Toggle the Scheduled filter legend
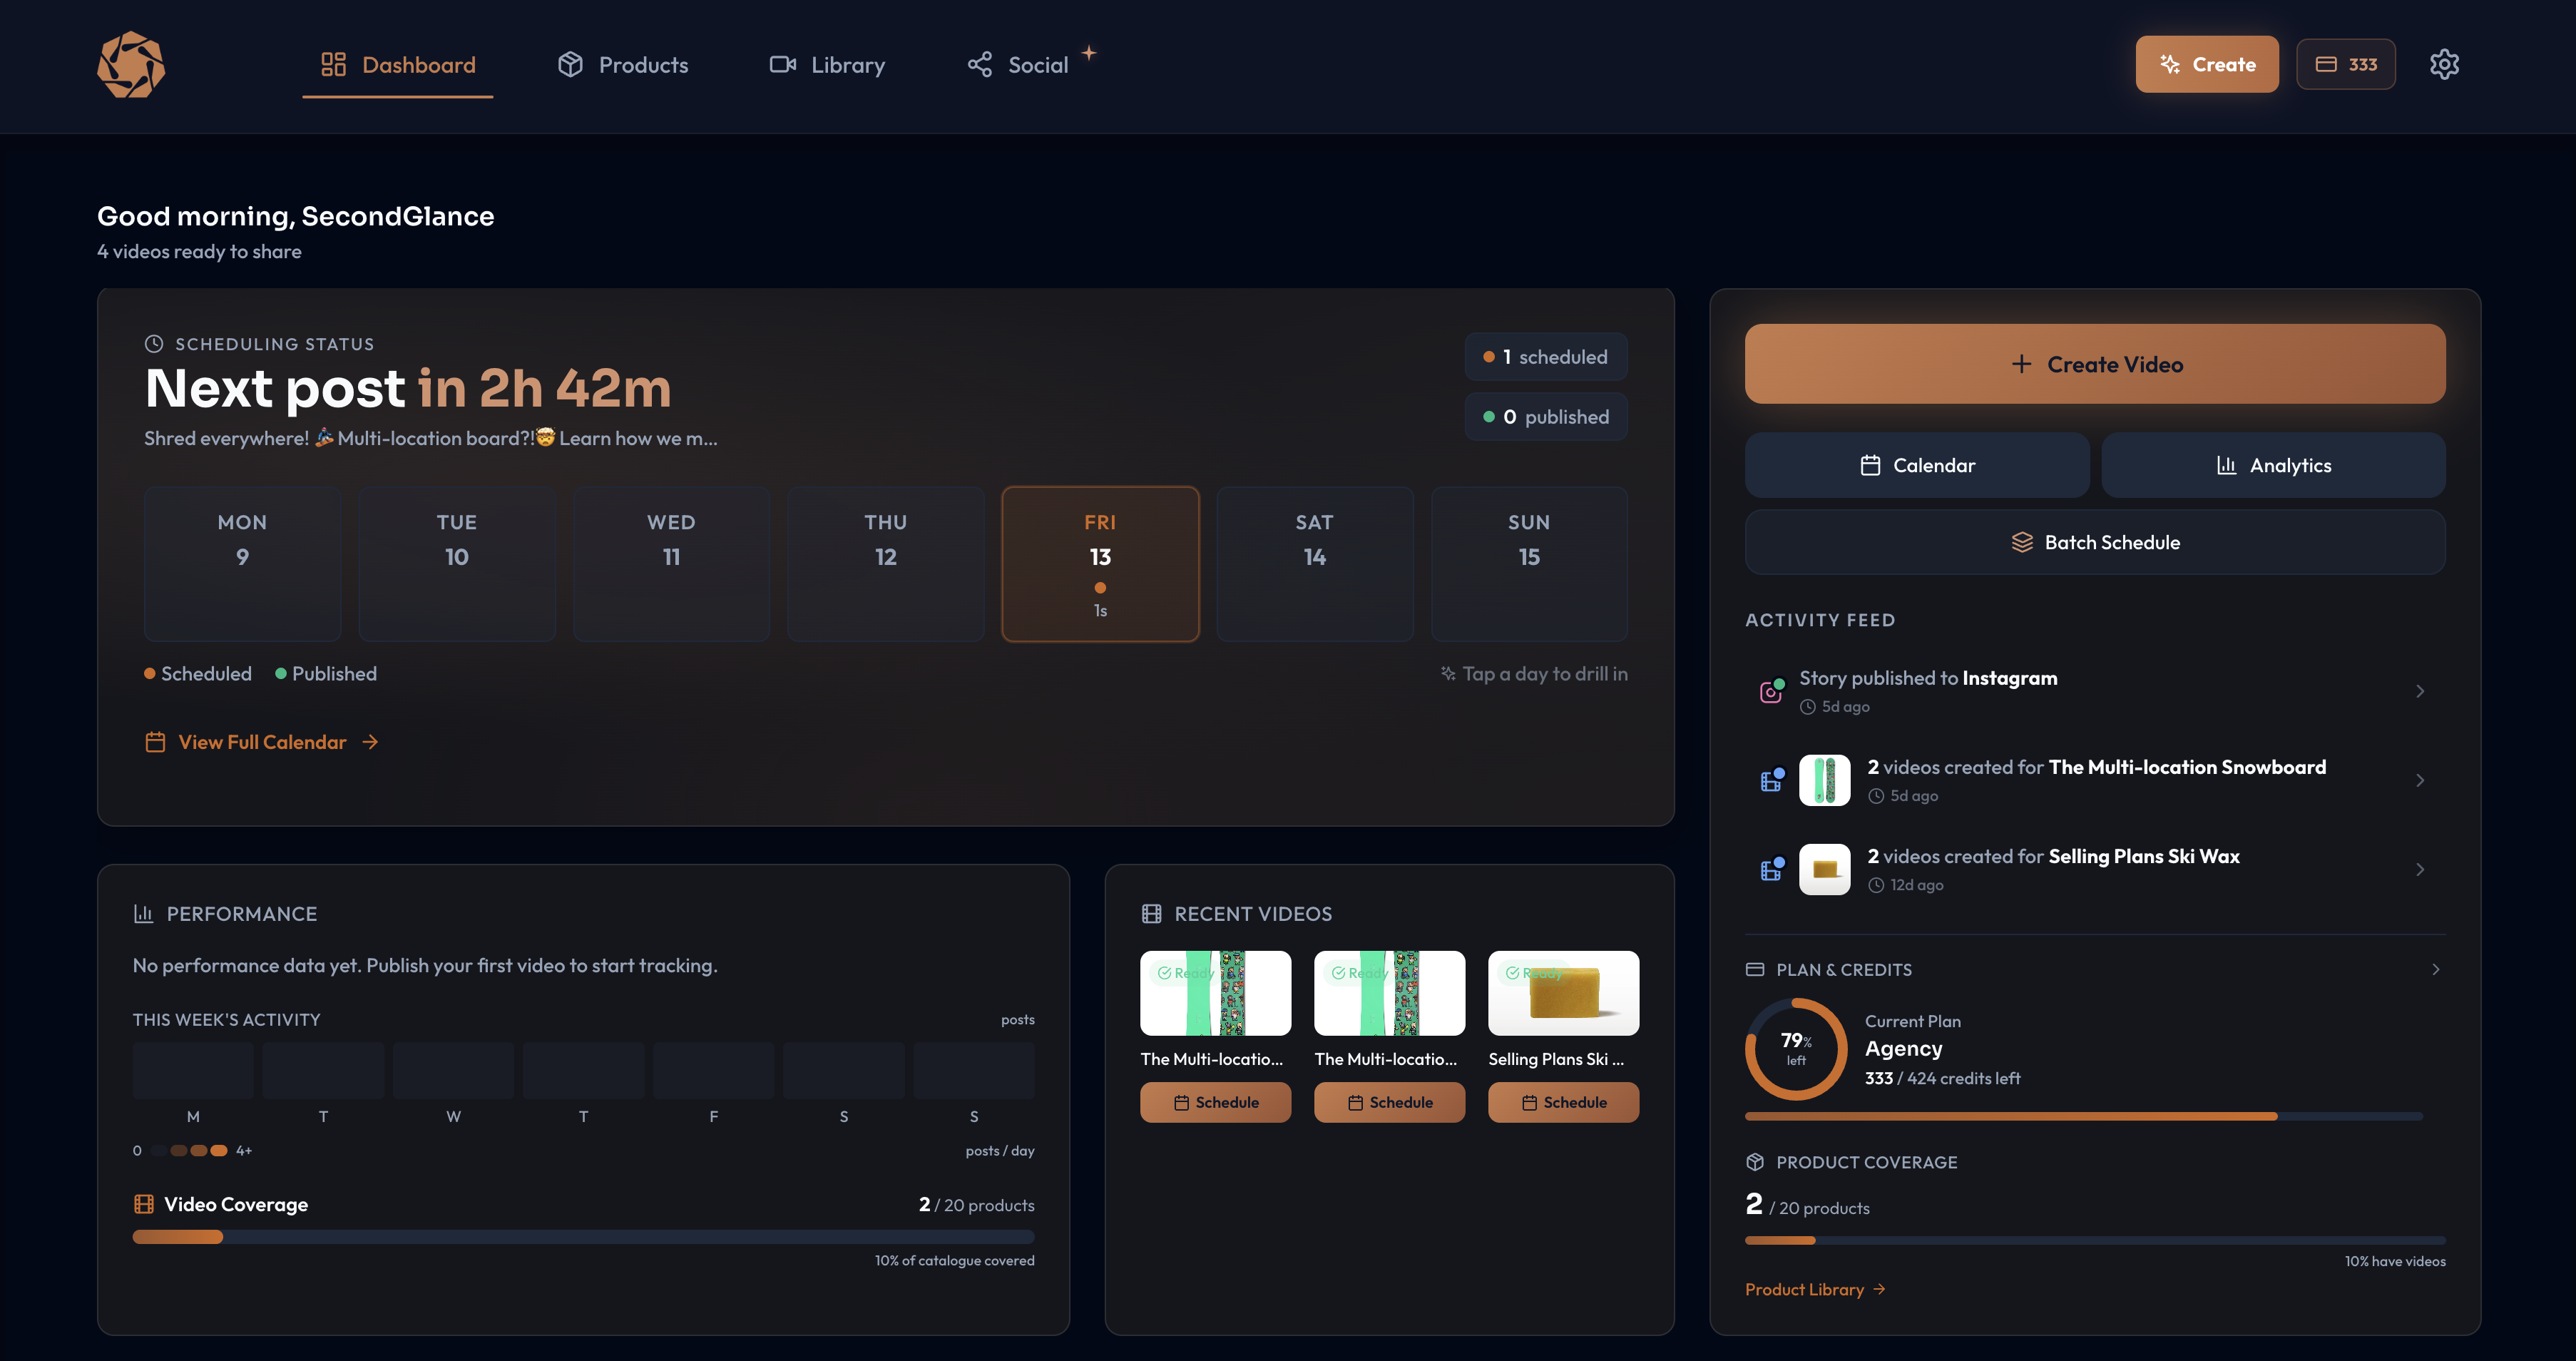 click(x=198, y=673)
